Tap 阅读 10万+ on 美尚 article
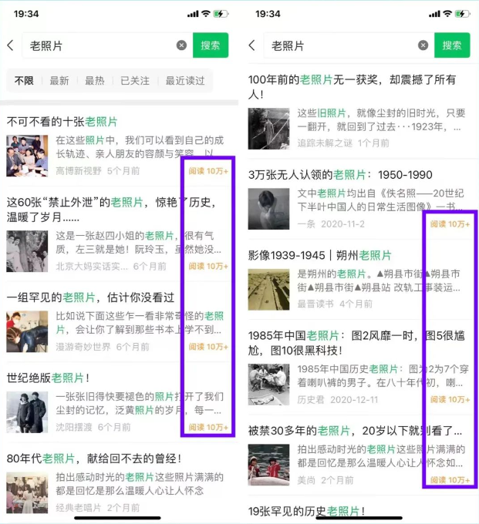The image size is (479, 524). [x=450, y=480]
